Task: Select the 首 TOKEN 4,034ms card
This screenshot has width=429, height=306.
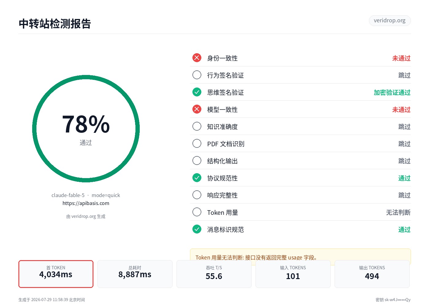Action: [56, 274]
